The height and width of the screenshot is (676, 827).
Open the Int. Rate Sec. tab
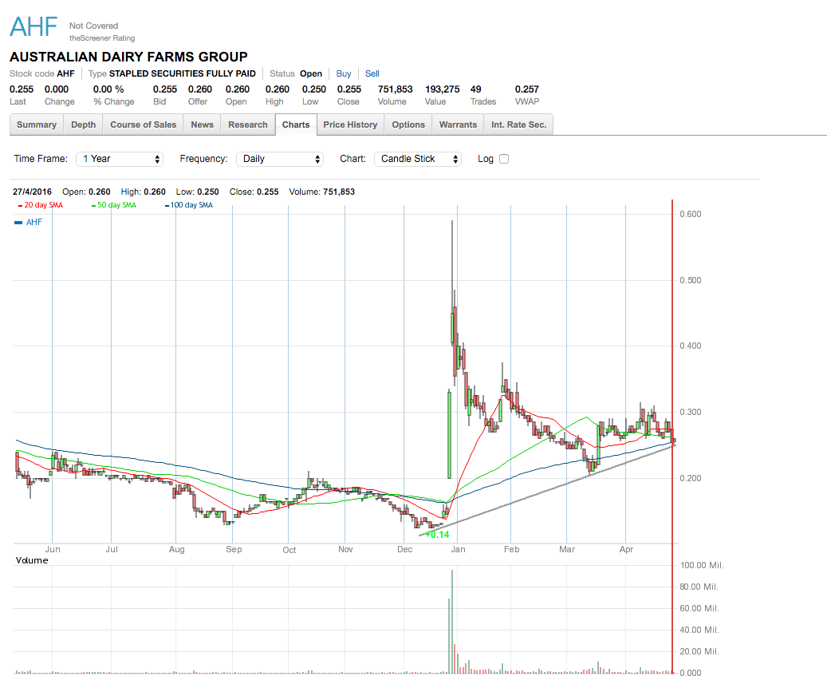pyautogui.click(x=518, y=125)
